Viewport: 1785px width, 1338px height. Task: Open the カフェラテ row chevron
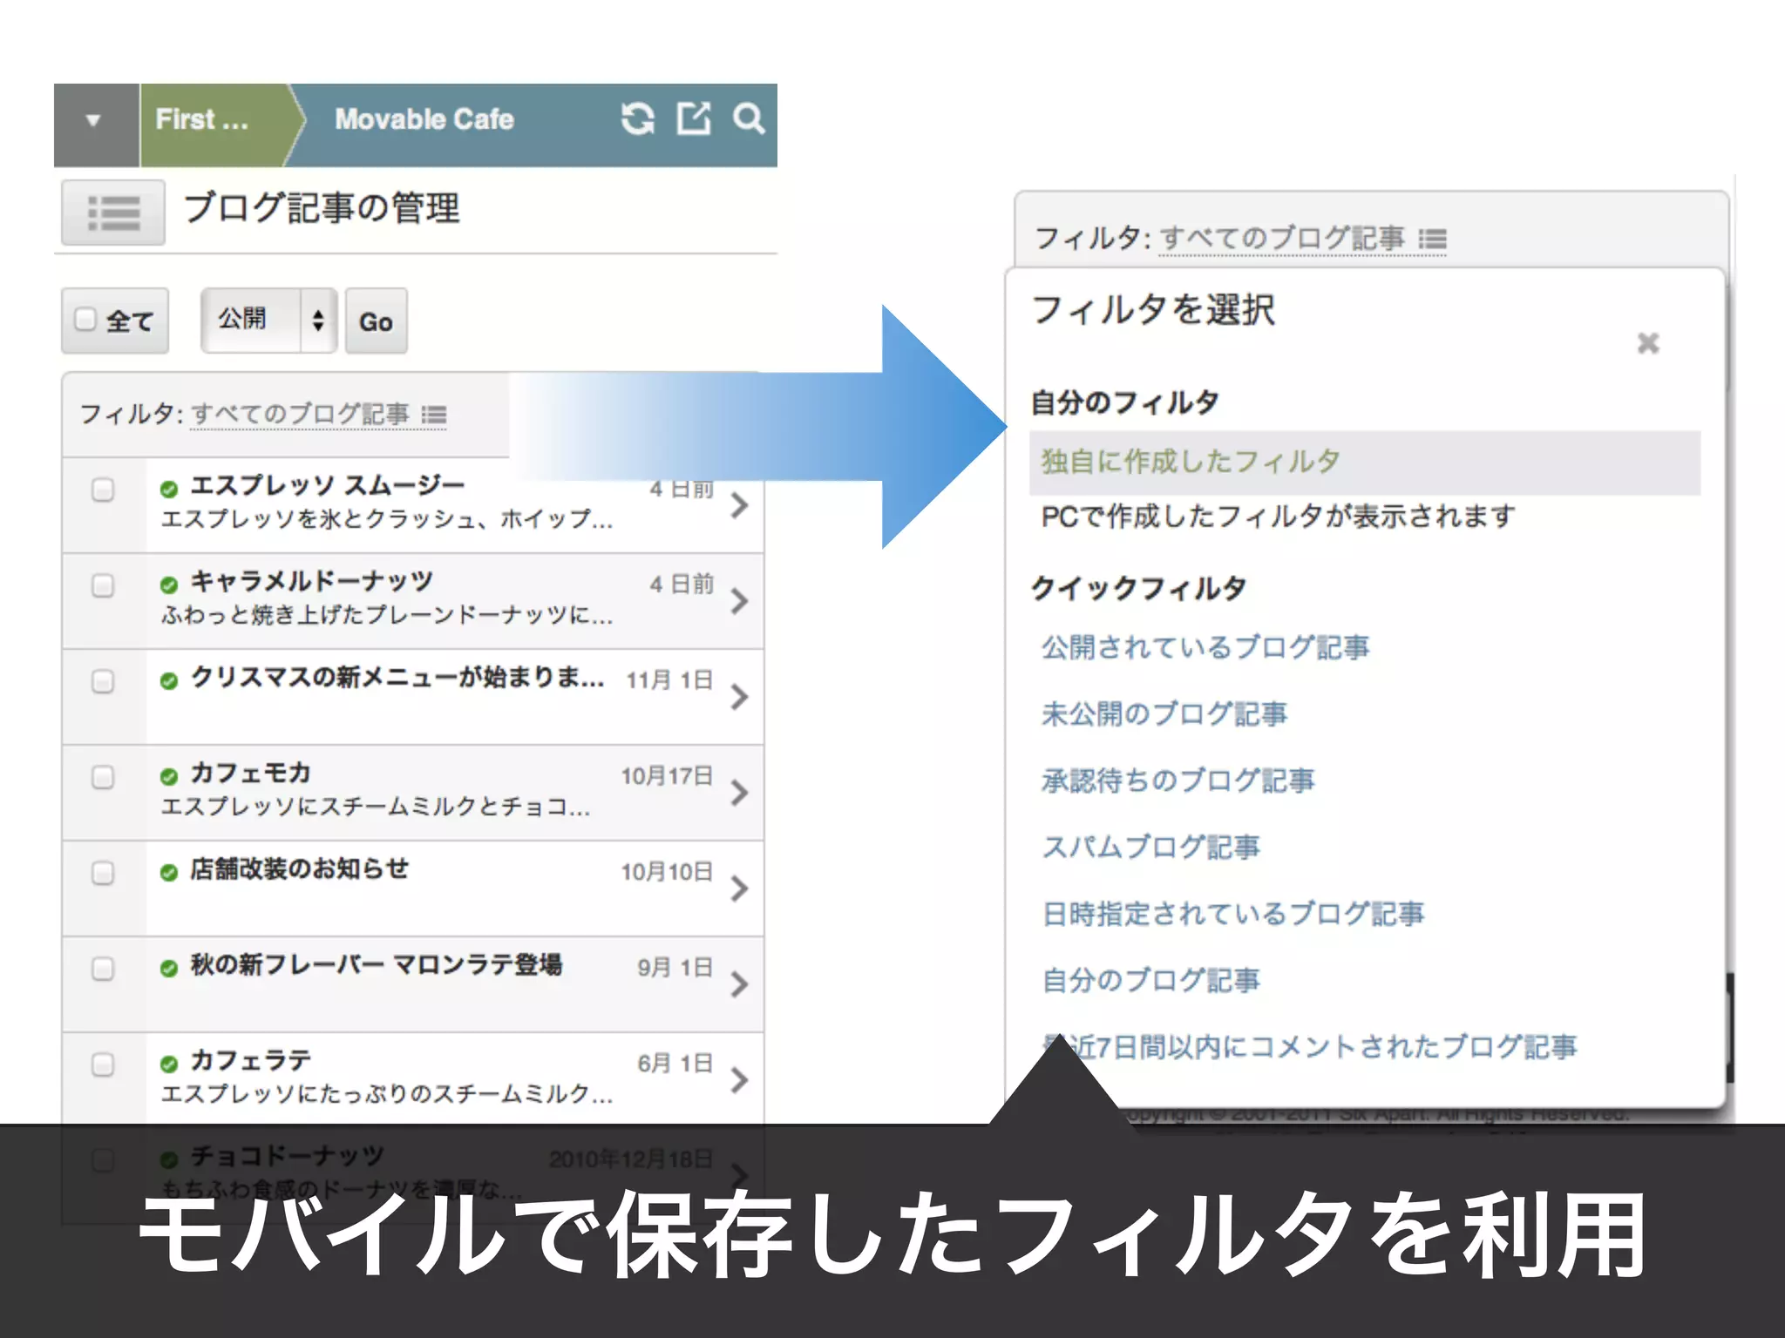point(739,1080)
